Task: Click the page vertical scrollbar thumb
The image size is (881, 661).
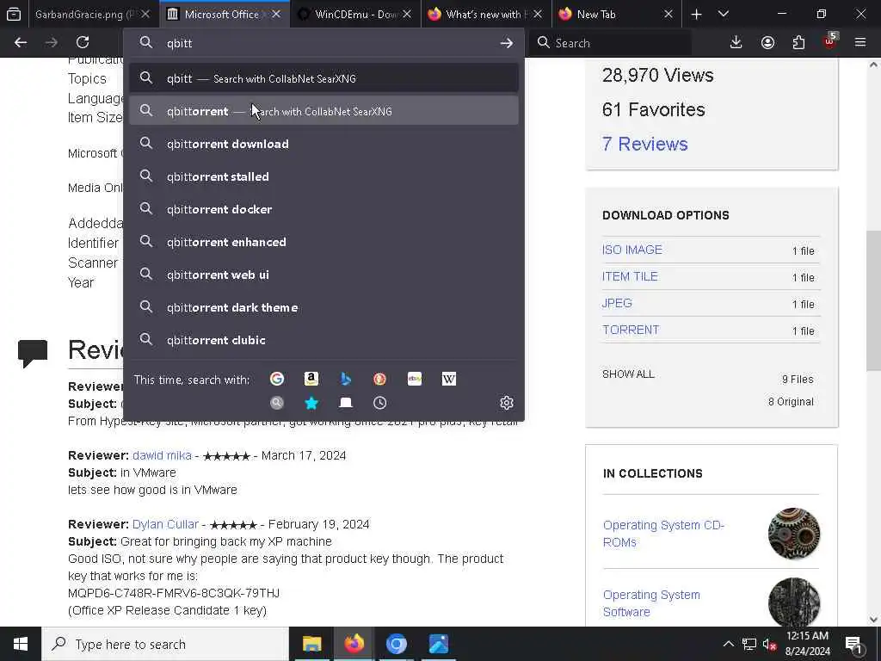Action: pos(873,300)
